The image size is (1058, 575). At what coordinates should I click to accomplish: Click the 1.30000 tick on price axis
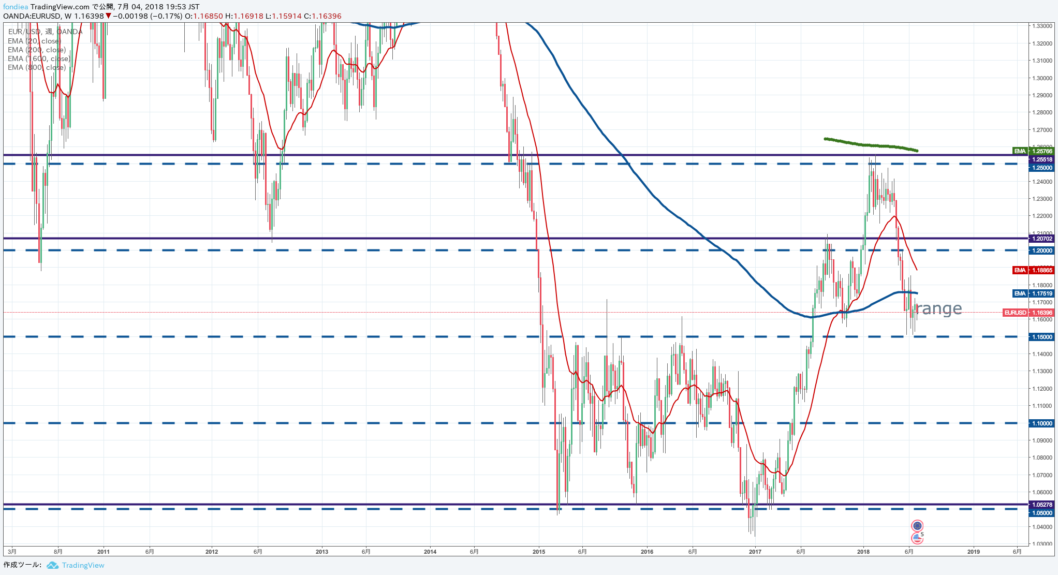[1042, 78]
